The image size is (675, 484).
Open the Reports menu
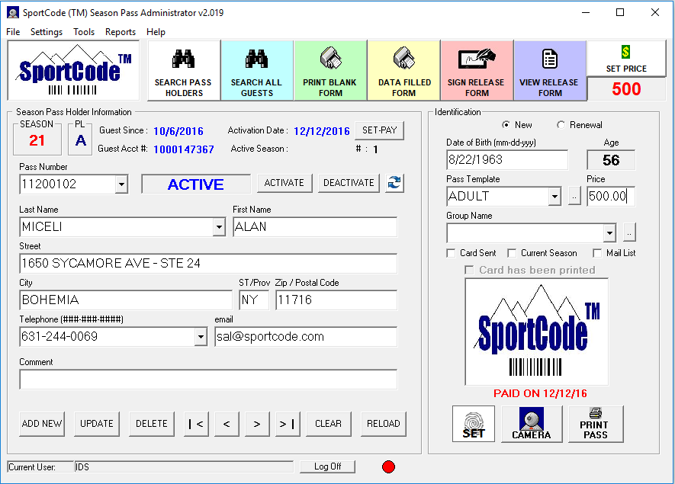click(x=121, y=32)
